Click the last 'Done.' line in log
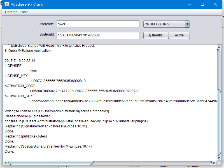 10,151
